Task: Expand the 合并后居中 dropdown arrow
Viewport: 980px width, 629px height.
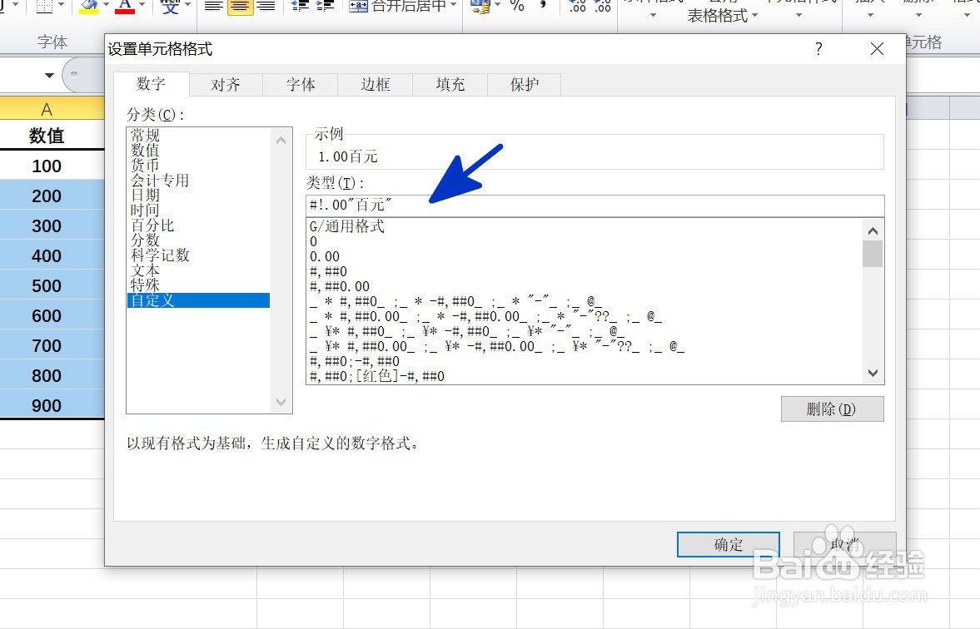Action: pyautogui.click(x=454, y=5)
